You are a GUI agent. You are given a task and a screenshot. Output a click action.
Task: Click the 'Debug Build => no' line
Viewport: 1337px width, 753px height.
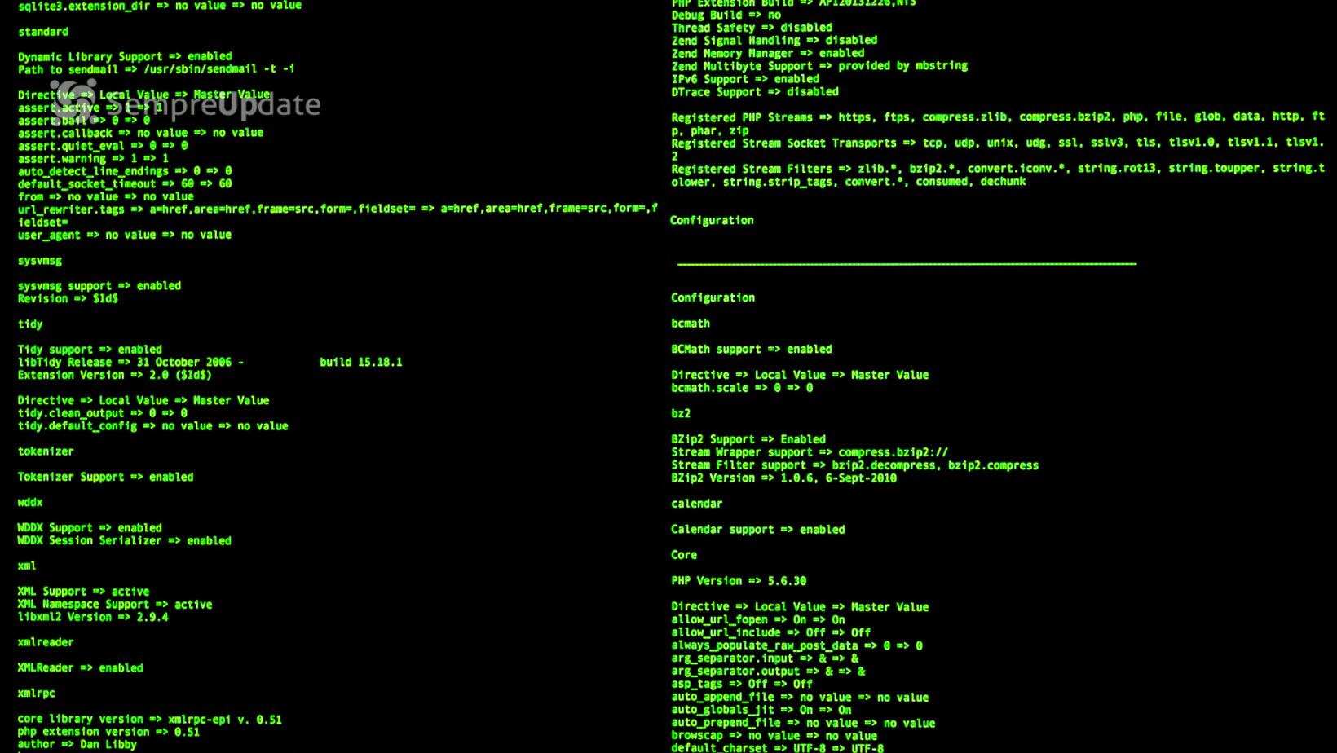click(726, 15)
